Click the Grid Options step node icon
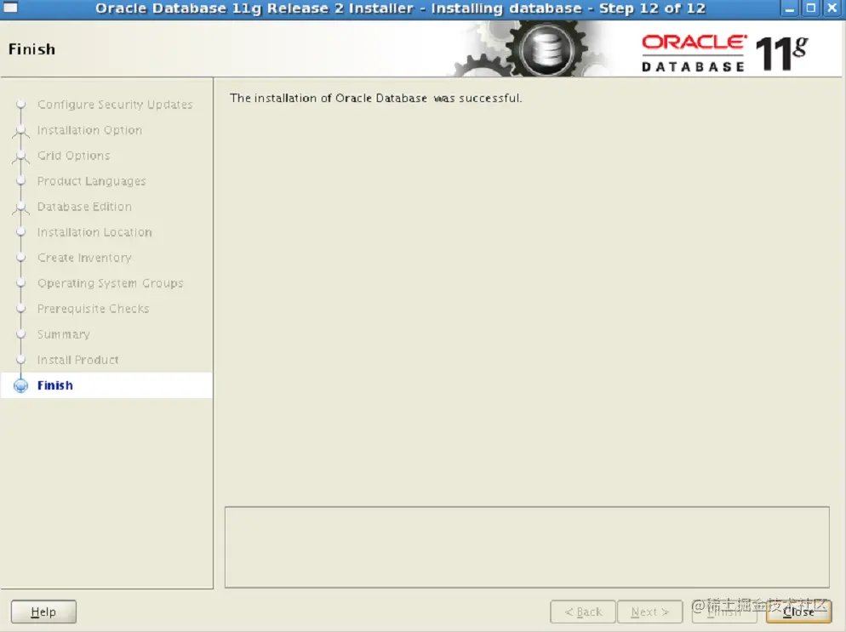Screen dimensions: 846x632 20,157
